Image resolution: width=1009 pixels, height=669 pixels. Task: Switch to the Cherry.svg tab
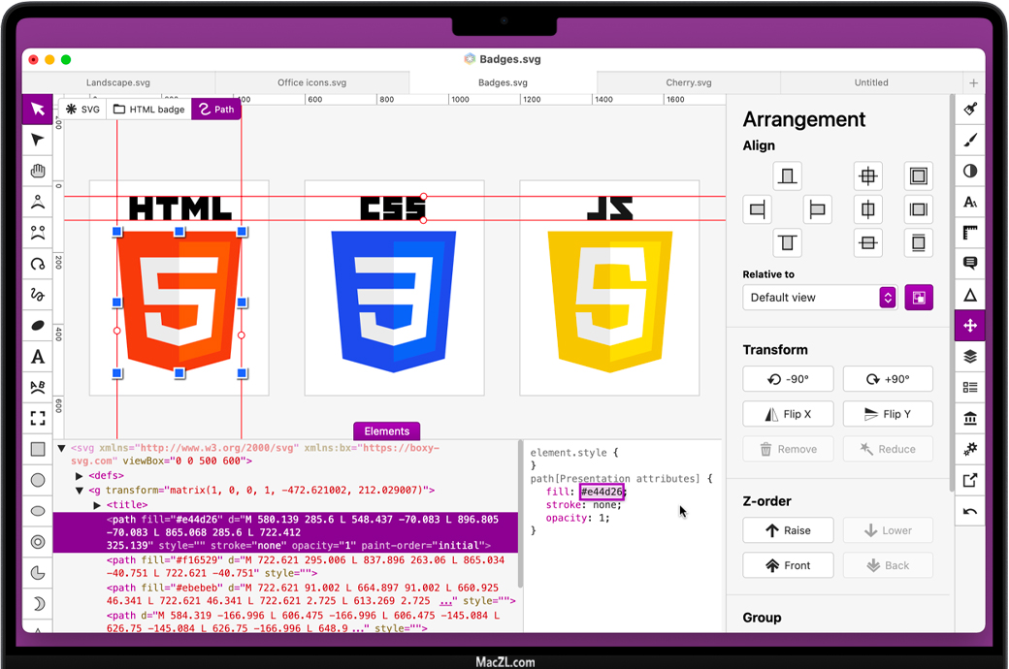pos(688,82)
